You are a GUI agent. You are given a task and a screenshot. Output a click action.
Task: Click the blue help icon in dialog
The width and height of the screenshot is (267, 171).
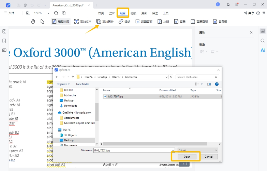pos(217,84)
